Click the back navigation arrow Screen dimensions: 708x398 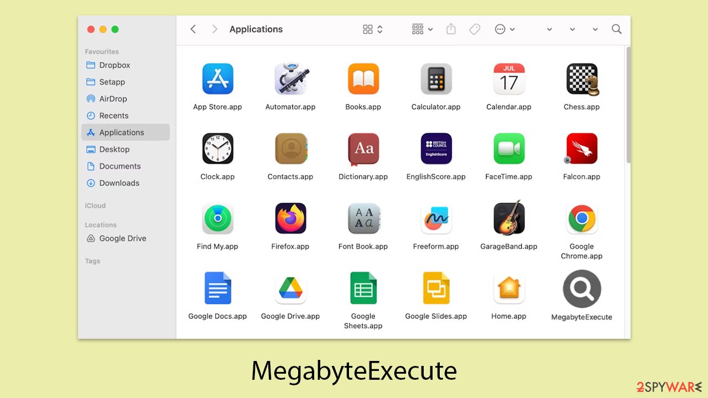pyautogui.click(x=193, y=29)
